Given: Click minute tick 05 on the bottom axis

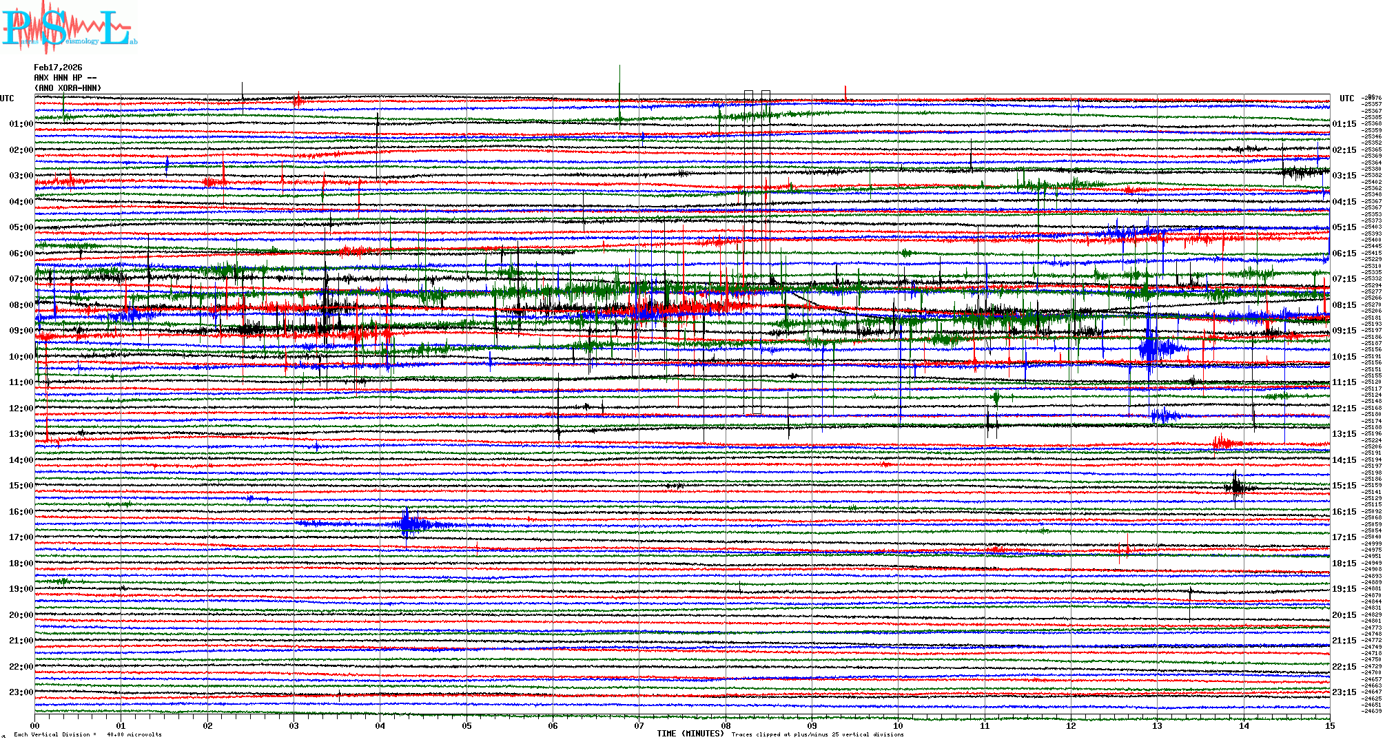Looking at the screenshot, I should (466, 726).
